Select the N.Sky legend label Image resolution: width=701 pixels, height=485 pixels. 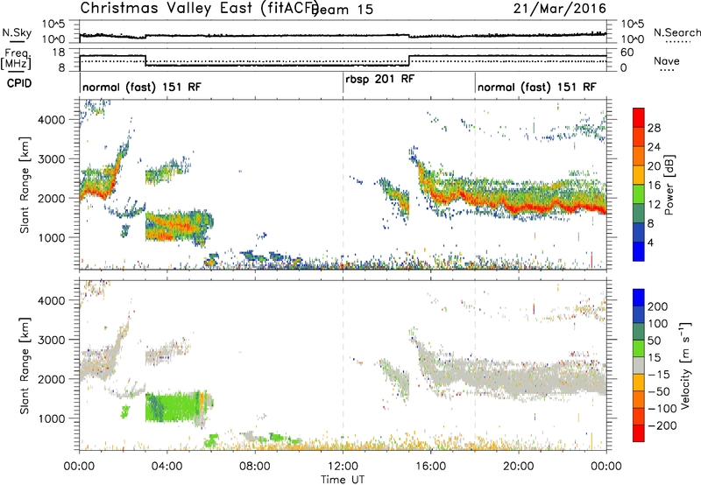click(17, 32)
